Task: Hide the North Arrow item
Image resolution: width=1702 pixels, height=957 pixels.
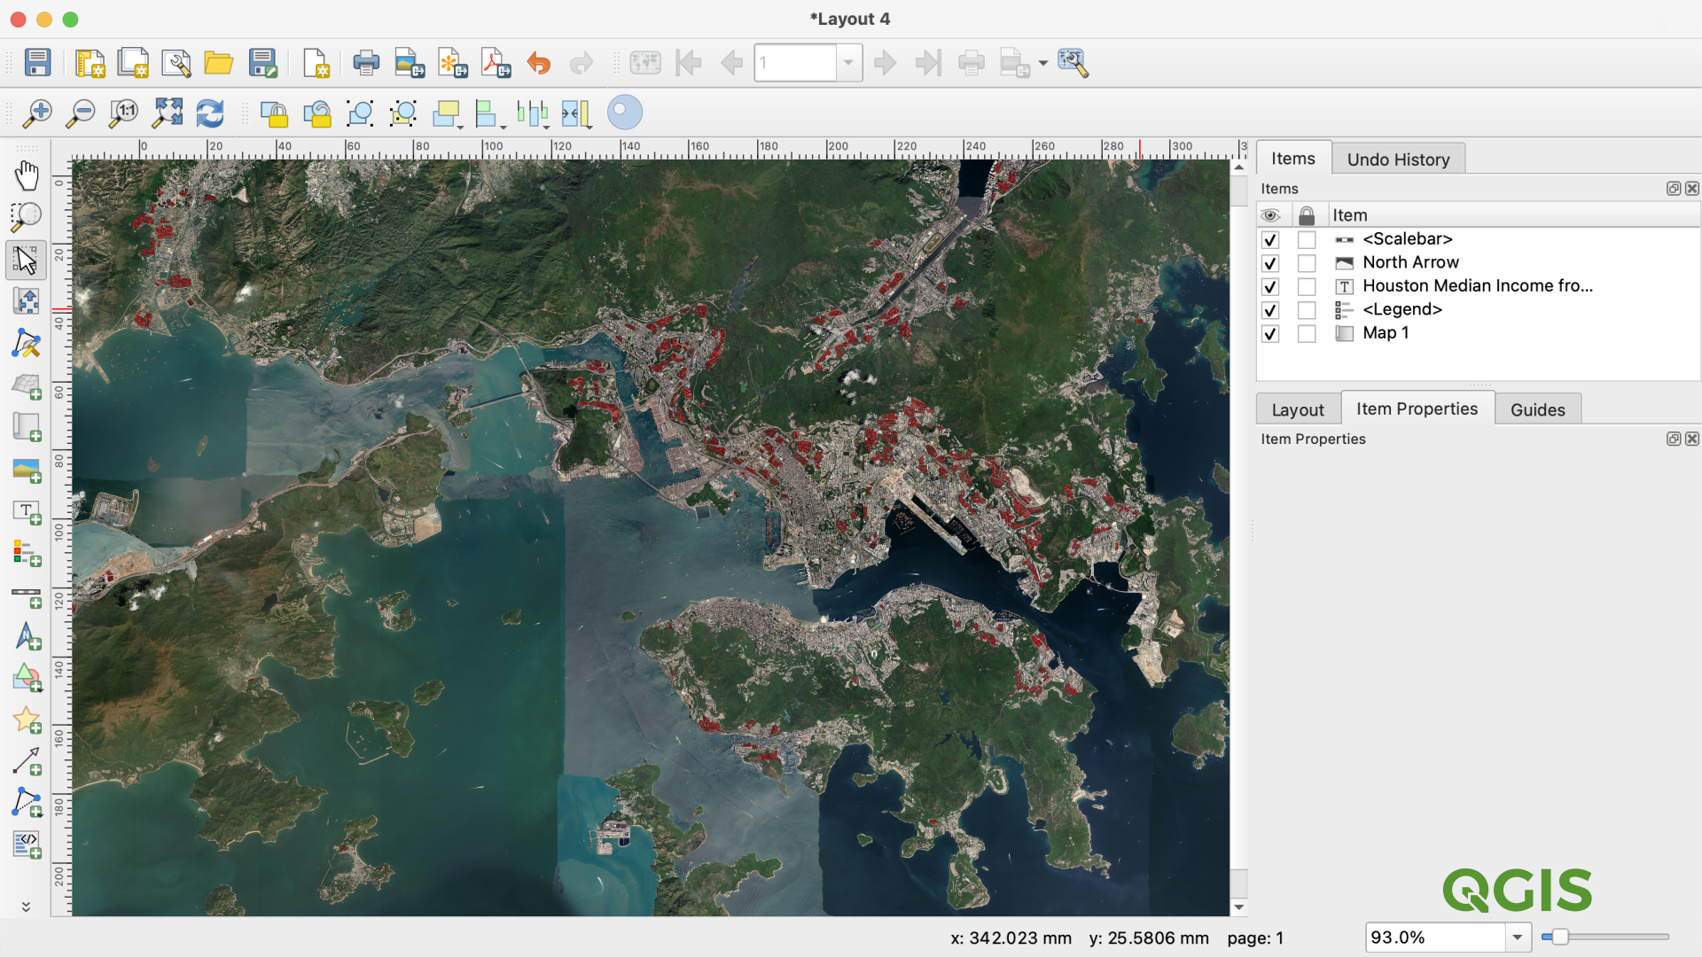Action: tap(1270, 263)
